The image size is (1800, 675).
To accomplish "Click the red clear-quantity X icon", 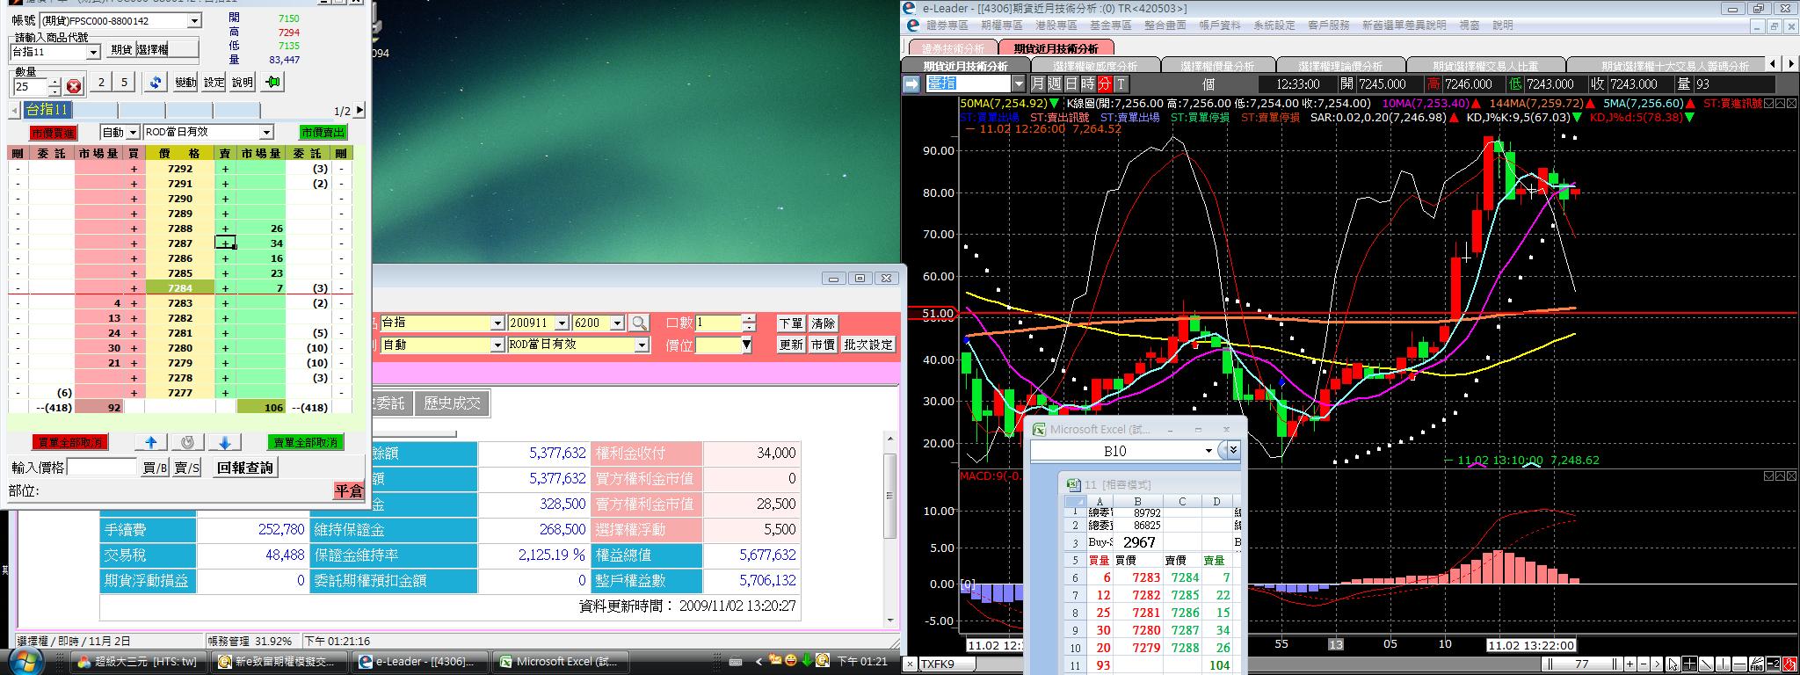I will point(74,86).
